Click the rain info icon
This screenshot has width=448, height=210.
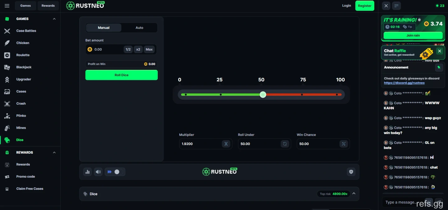[419, 20]
